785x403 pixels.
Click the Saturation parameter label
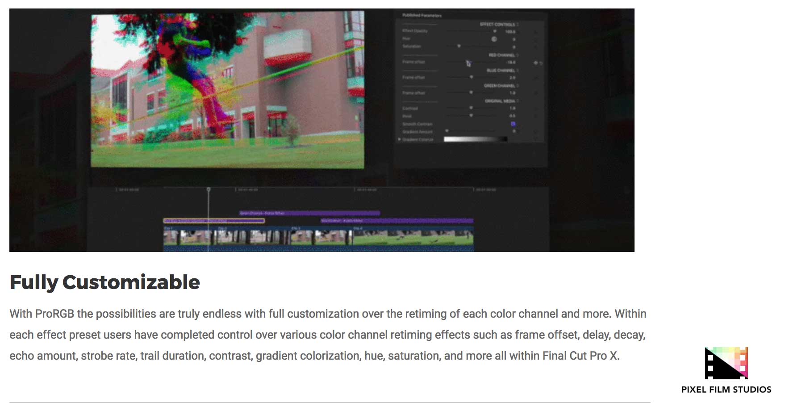pos(411,46)
